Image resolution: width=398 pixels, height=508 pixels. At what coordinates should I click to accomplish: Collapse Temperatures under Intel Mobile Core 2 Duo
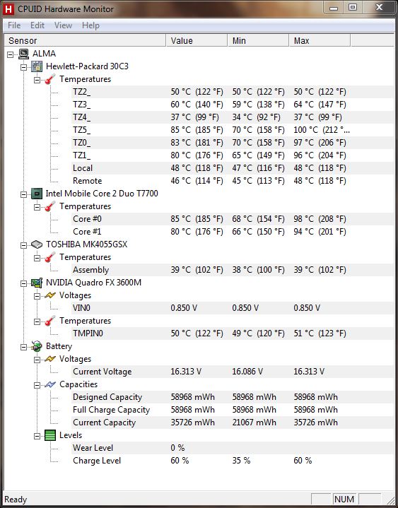coord(37,207)
